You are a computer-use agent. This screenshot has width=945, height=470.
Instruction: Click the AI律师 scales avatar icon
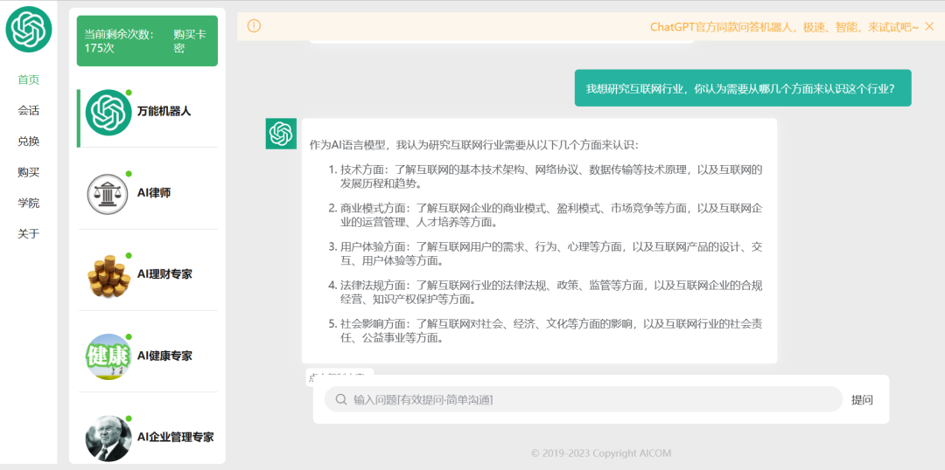tap(108, 194)
